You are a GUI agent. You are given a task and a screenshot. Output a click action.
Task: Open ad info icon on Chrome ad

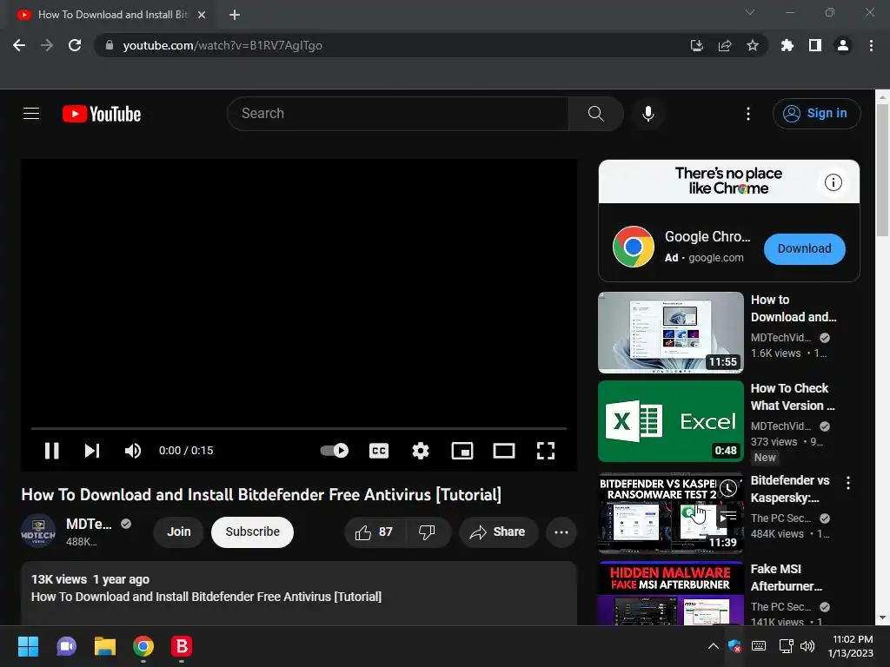click(834, 182)
